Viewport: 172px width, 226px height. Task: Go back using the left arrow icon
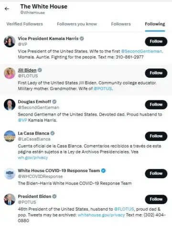(7, 9)
